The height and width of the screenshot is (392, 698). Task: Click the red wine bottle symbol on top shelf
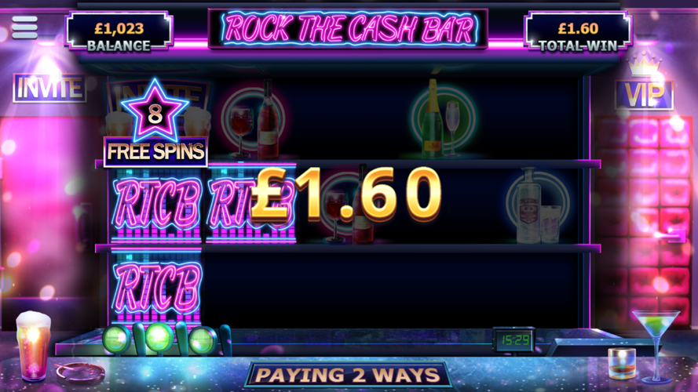[254, 119]
